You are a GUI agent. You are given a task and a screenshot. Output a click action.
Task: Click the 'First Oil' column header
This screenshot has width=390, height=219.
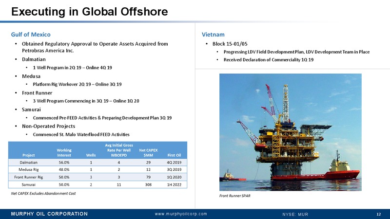[174, 155]
